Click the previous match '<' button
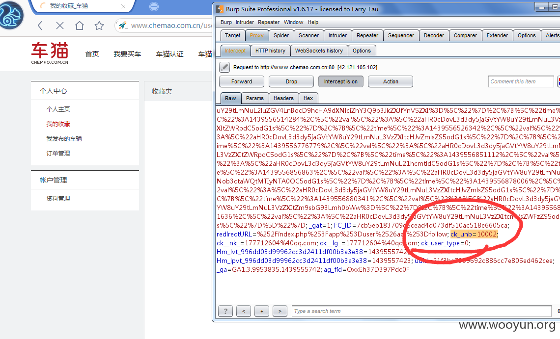Viewport: 560px width, 339px height. (244, 311)
